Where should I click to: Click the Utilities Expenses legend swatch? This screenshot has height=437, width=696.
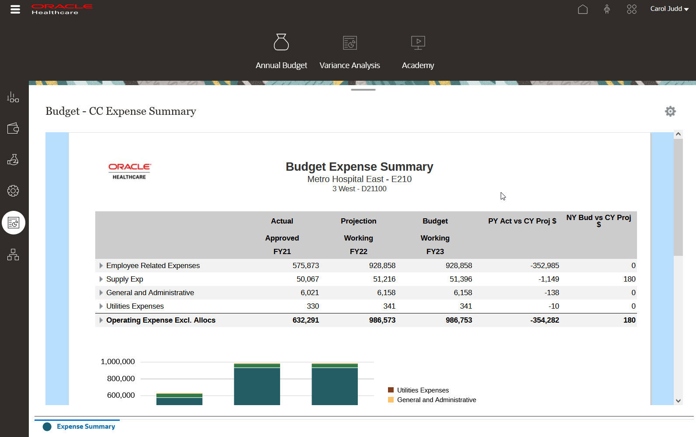pos(391,390)
